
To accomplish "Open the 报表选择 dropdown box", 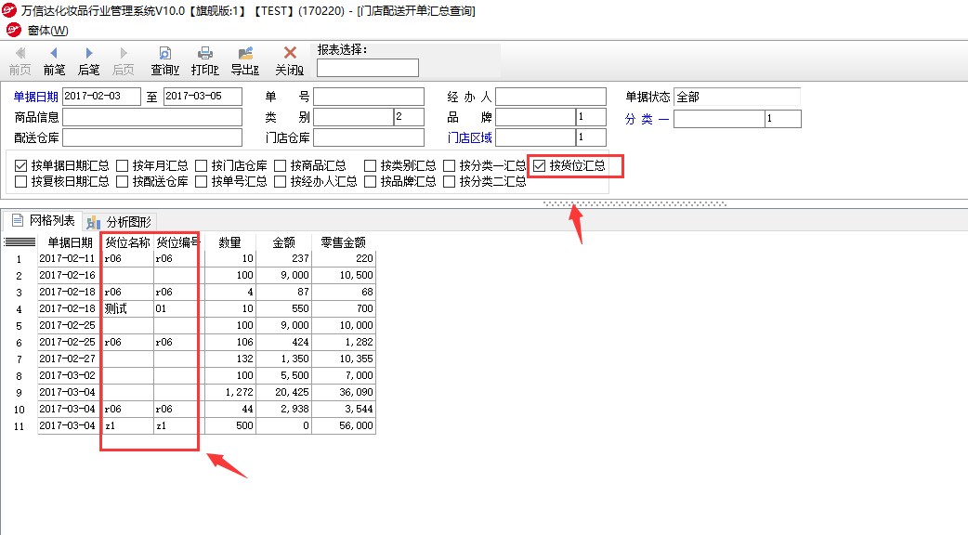I will pyautogui.click(x=368, y=68).
